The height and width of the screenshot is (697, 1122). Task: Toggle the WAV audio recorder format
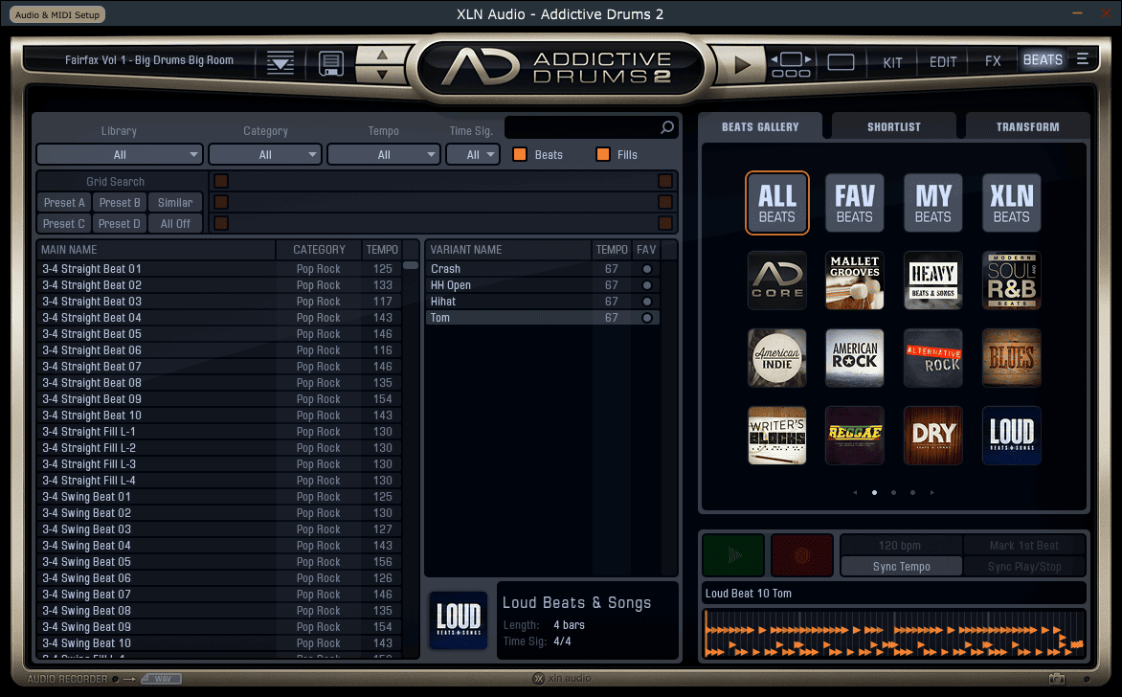pyautogui.click(x=162, y=679)
